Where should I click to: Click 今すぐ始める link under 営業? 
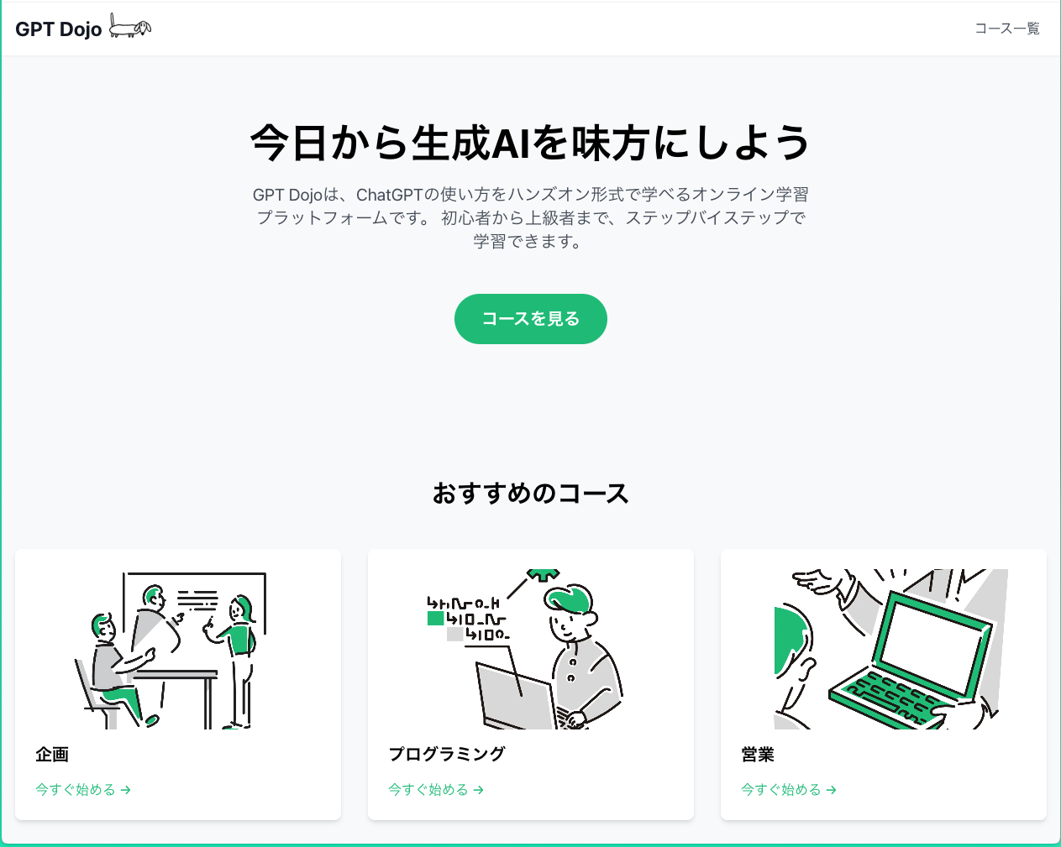click(x=789, y=790)
